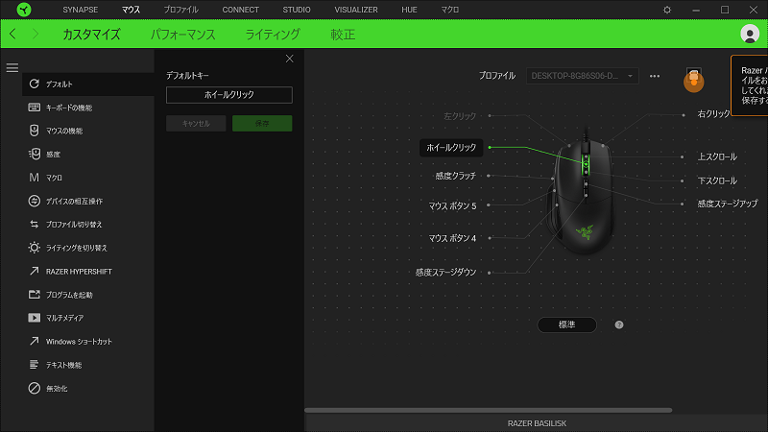
Task: Go forward with the right arrow
Action: [x=36, y=34]
